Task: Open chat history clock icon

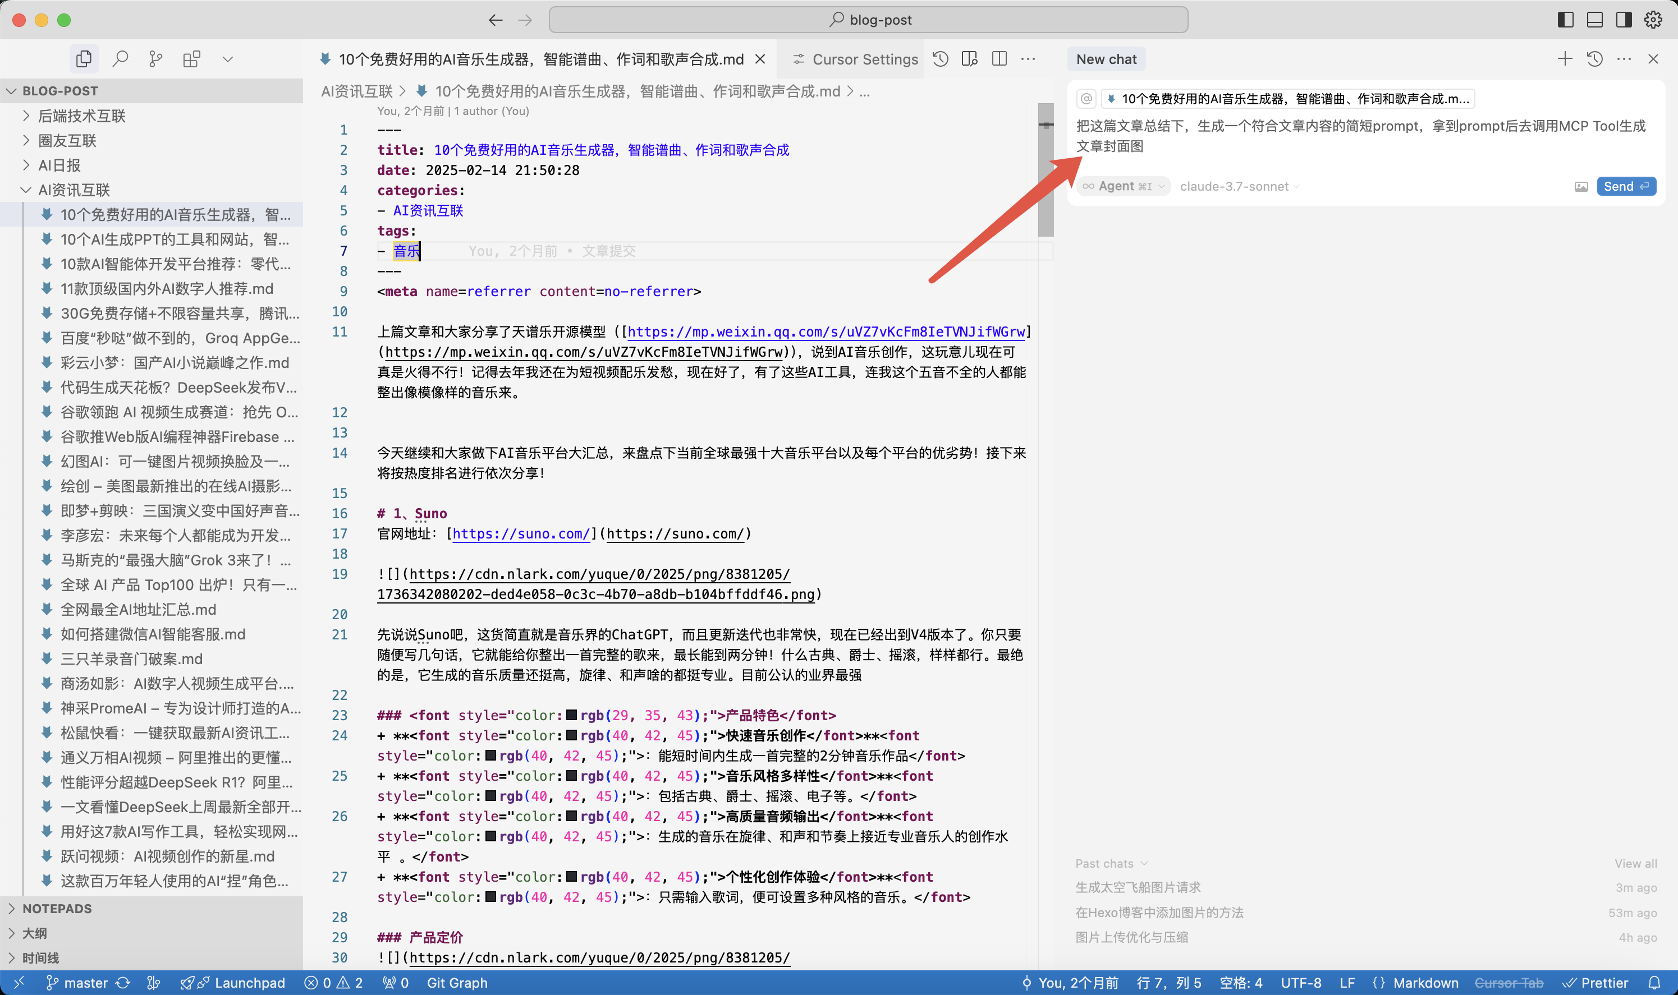Action: 1594,59
